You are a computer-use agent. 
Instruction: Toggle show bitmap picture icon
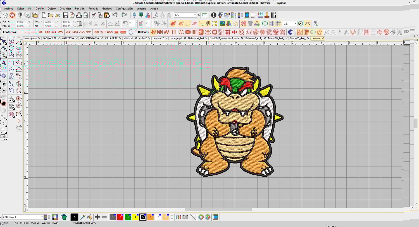(x=222, y=23)
